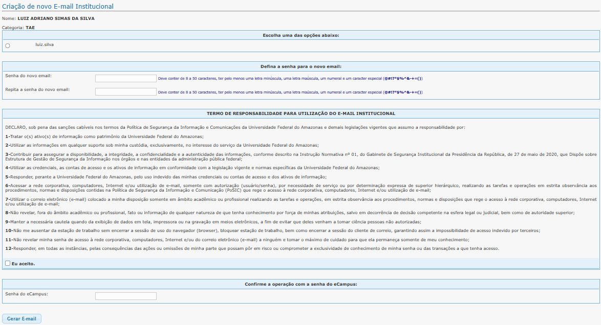Select the luiz.silva radio button

pos(8,46)
